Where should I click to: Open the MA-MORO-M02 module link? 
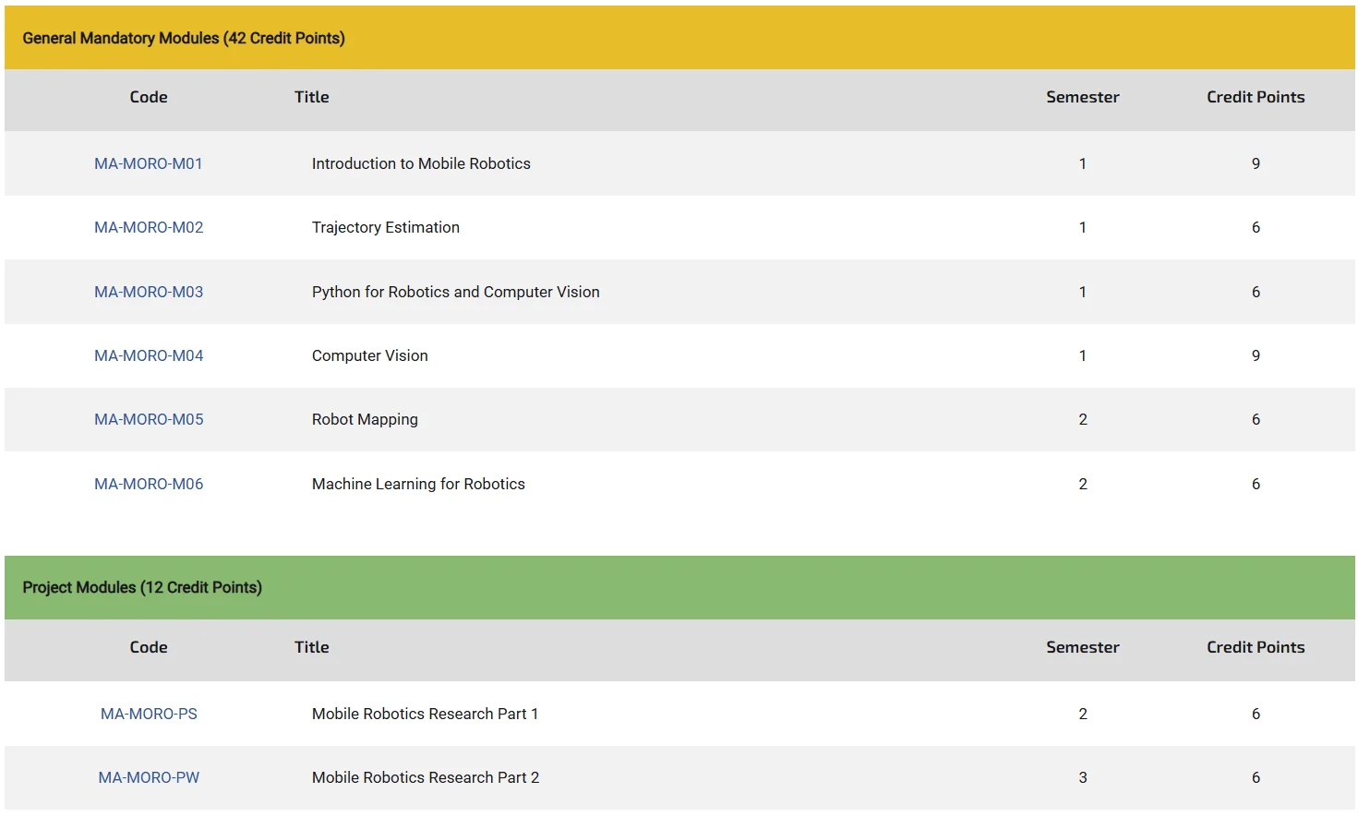[149, 227]
